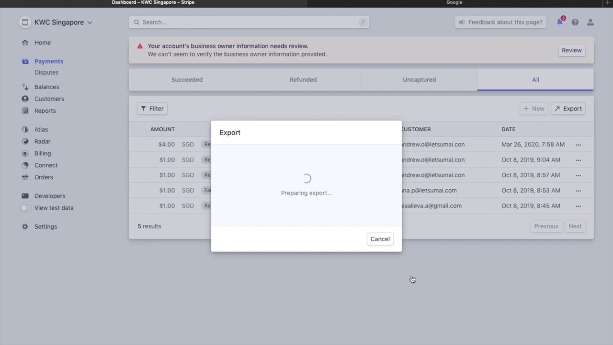The height and width of the screenshot is (345, 613).
Task: Switch to the Google browser tab
Action: tap(454, 2)
